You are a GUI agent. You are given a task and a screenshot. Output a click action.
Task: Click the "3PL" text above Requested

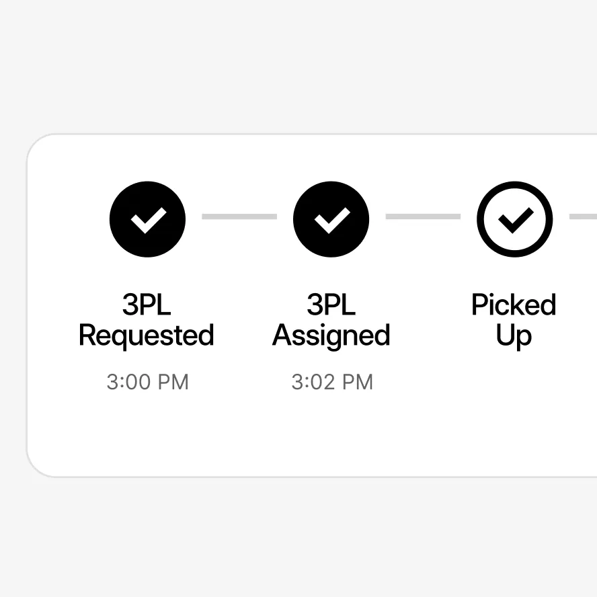147,305
